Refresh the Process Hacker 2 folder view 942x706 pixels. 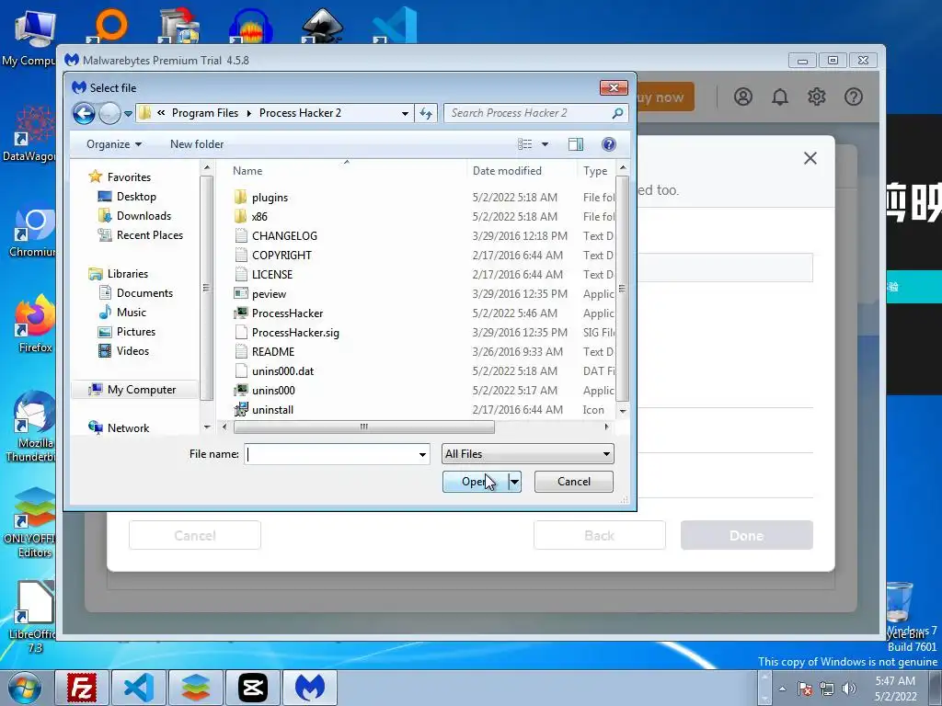point(426,113)
